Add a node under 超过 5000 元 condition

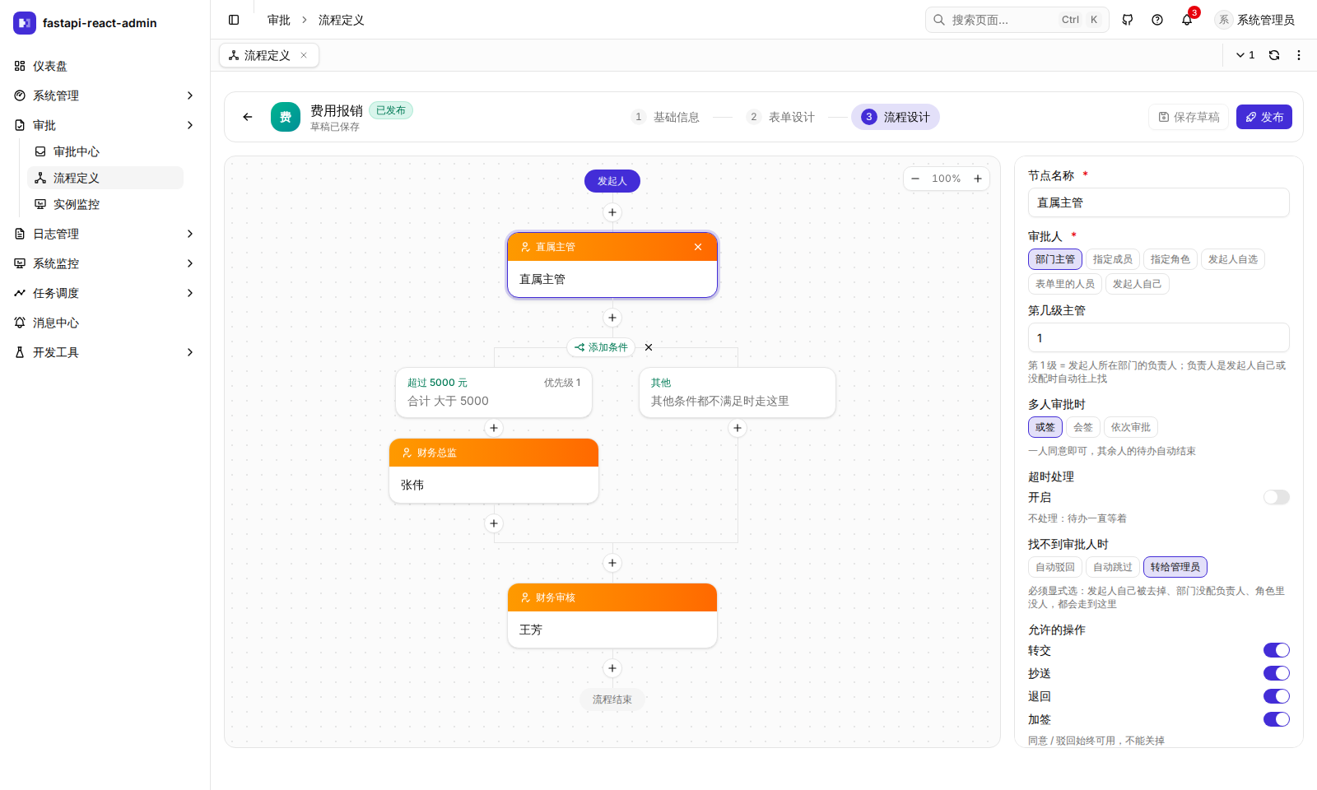click(x=494, y=428)
